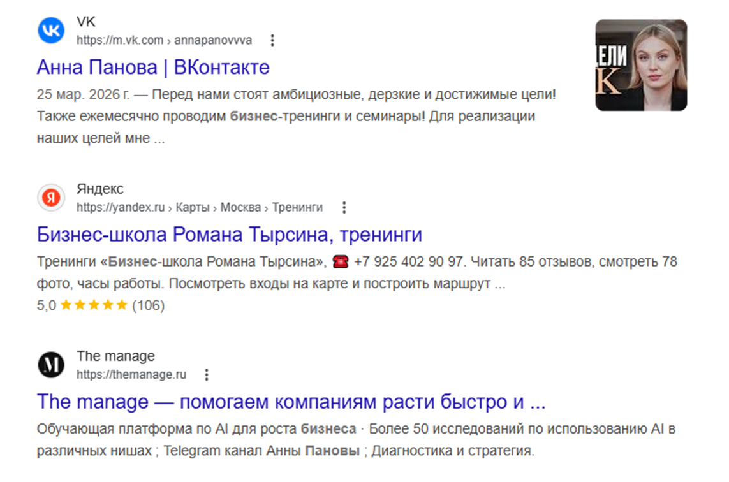Click the '(106)' review count text
The image size is (729, 482).
(149, 305)
